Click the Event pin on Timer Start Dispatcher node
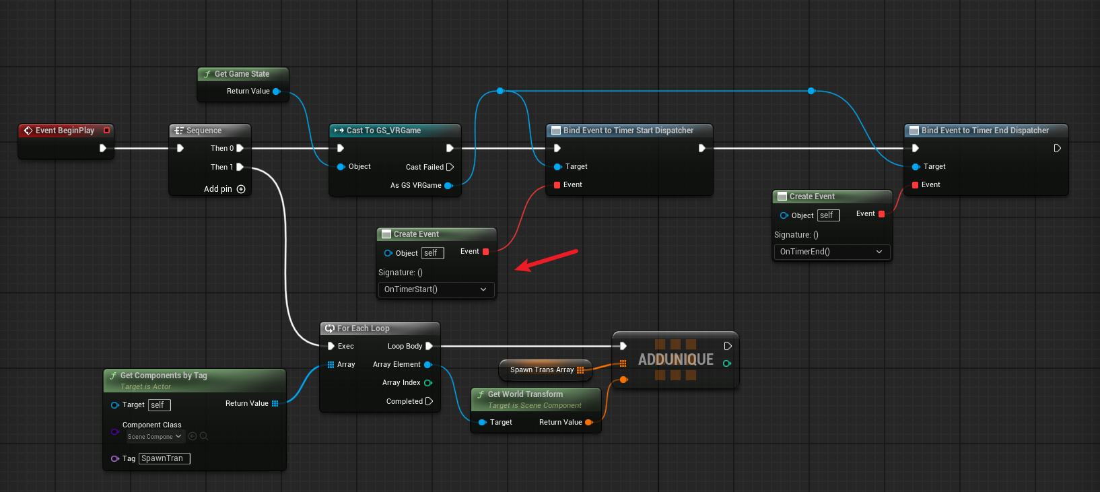This screenshot has height=492, width=1100. 557,185
